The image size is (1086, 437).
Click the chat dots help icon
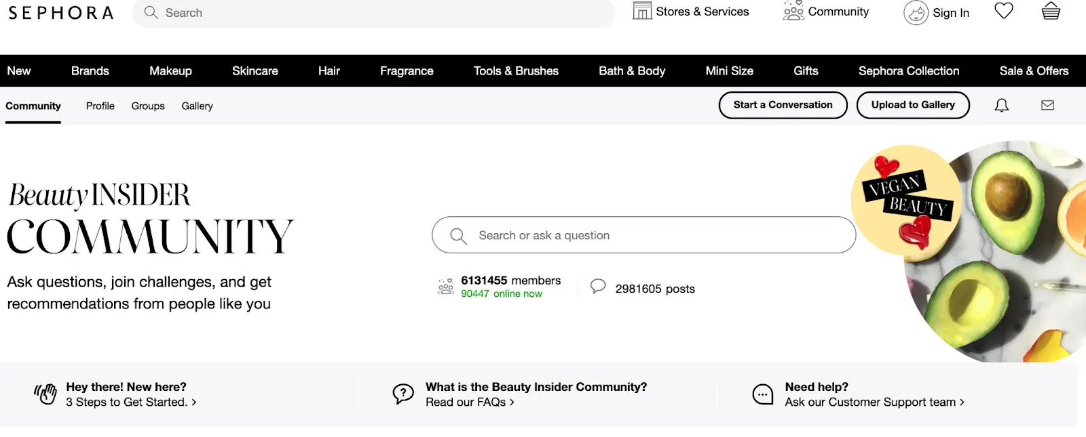[763, 394]
